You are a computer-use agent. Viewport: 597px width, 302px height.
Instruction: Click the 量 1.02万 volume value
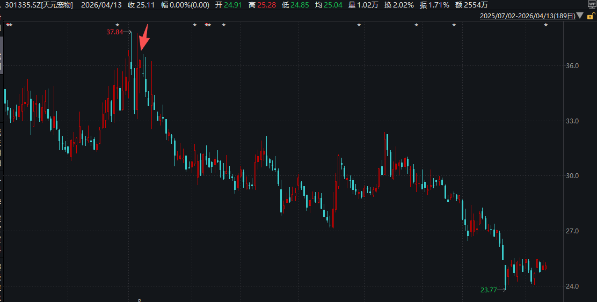pos(363,5)
